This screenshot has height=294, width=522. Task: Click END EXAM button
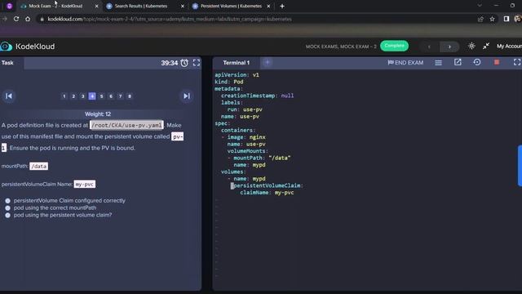click(x=405, y=63)
